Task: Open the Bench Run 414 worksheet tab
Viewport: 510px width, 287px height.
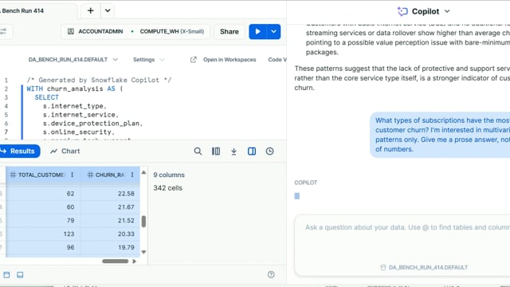Action: pos(23,10)
